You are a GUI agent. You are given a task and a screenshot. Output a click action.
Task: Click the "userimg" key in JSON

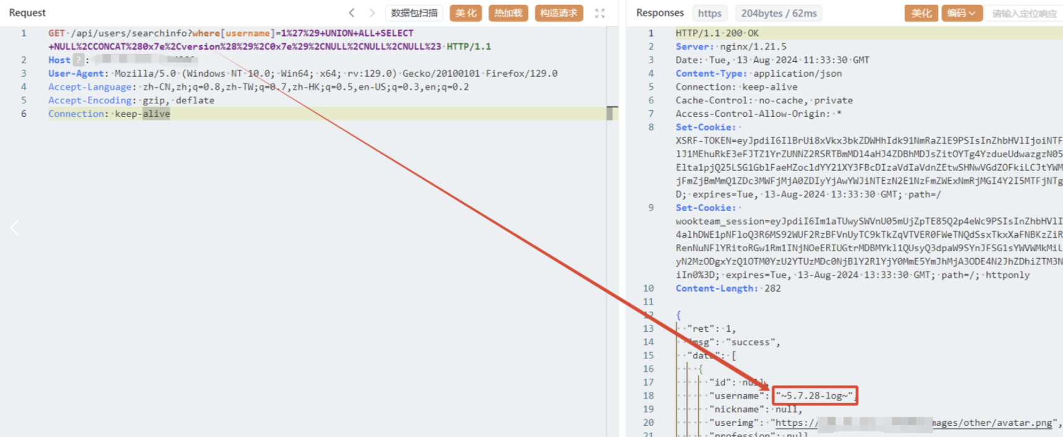point(734,423)
